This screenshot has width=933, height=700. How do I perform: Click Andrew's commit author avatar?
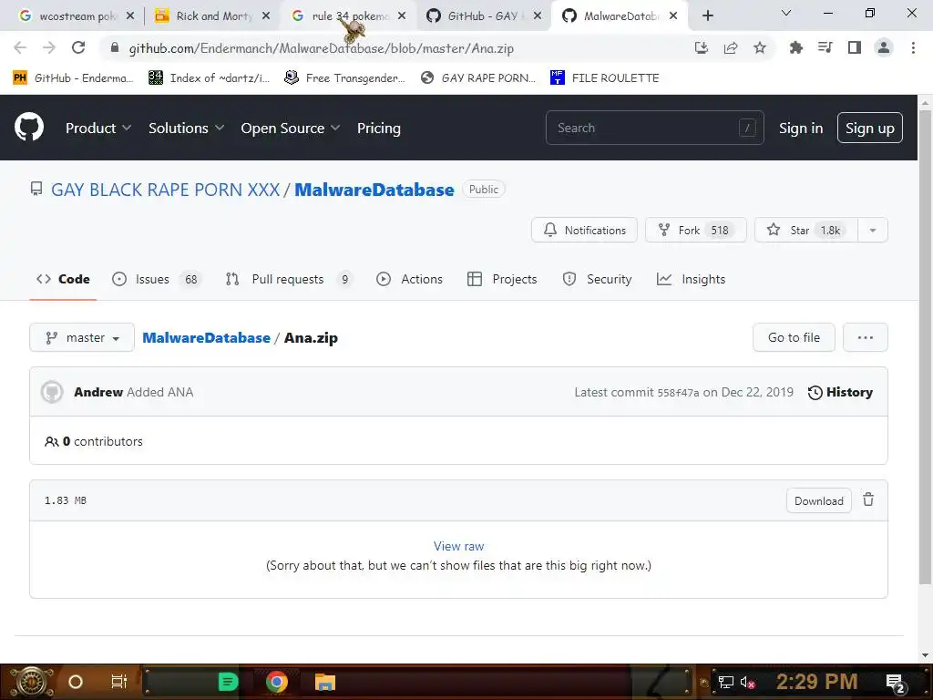pyautogui.click(x=52, y=392)
